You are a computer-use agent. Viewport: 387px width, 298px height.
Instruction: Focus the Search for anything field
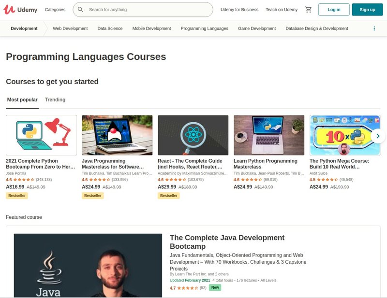(143, 10)
